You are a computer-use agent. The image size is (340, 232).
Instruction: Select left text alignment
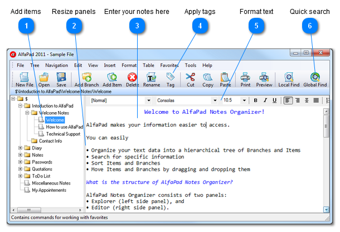[x=288, y=100]
